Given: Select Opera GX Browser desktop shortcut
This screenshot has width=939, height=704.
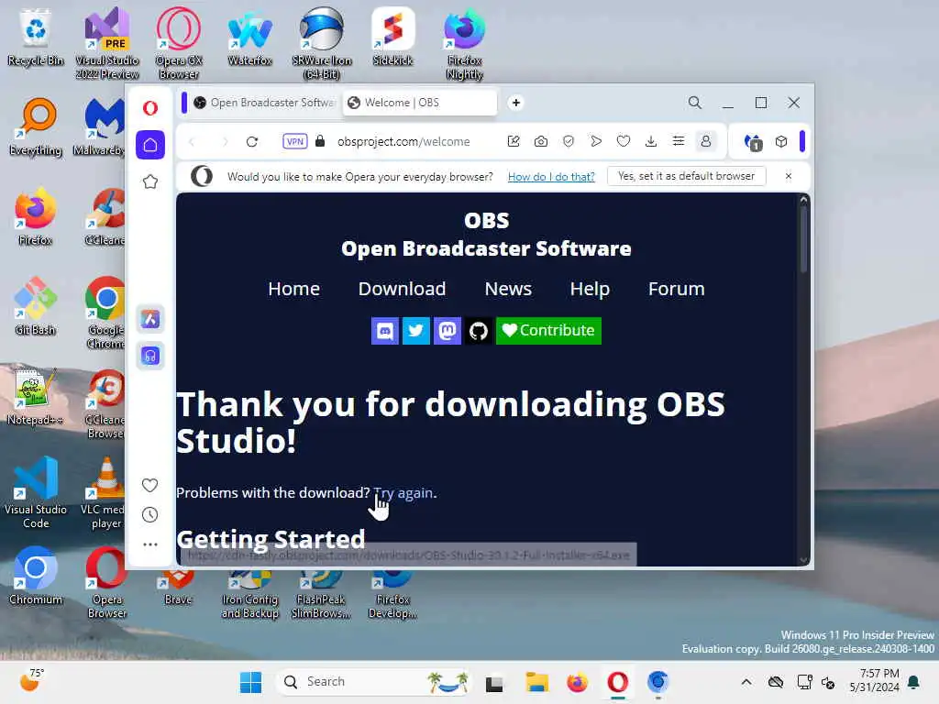Looking at the screenshot, I should point(179,45).
